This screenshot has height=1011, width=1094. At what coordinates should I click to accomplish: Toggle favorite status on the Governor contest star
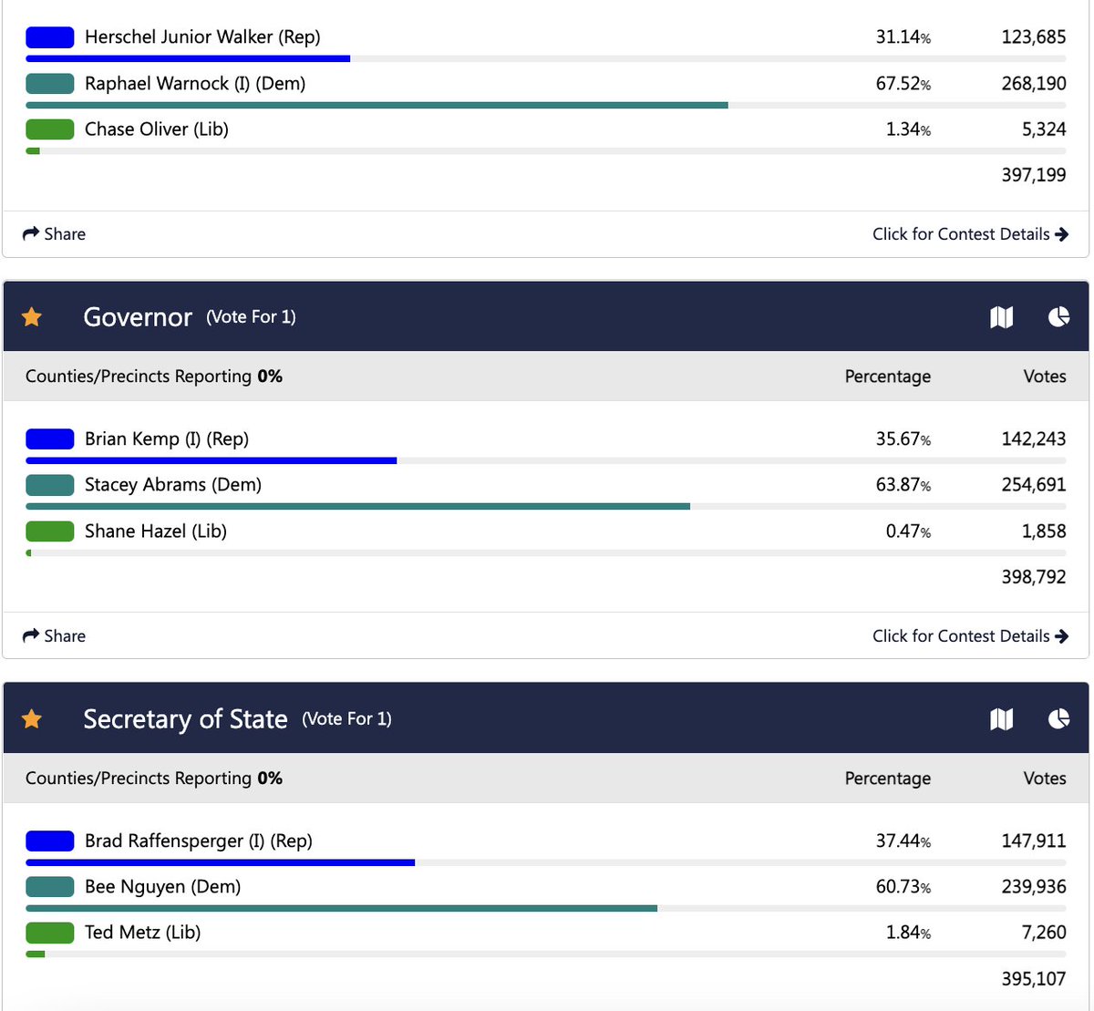tap(31, 316)
